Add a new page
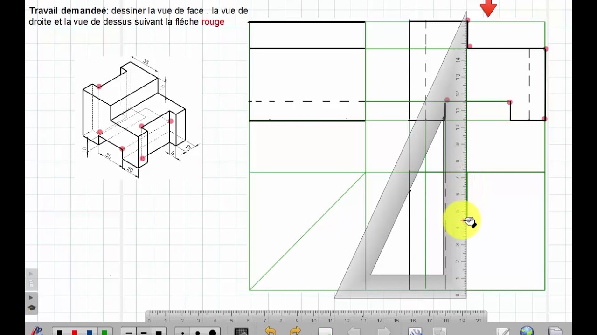The height and width of the screenshot is (335, 597). tap(325, 332)
